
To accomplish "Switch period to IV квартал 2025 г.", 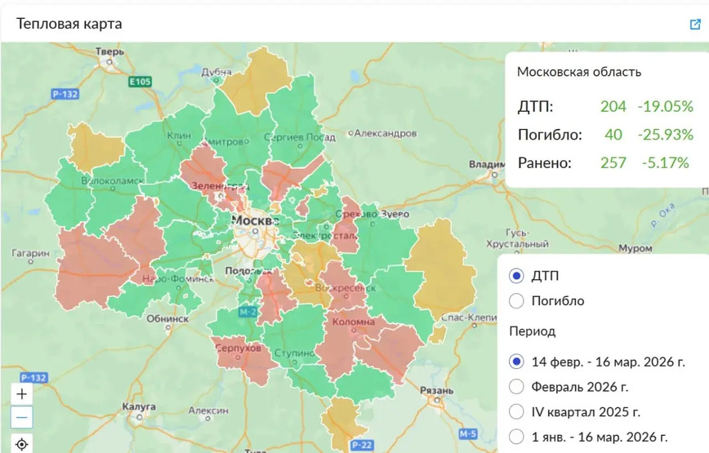I will click(x=516, y=411).
